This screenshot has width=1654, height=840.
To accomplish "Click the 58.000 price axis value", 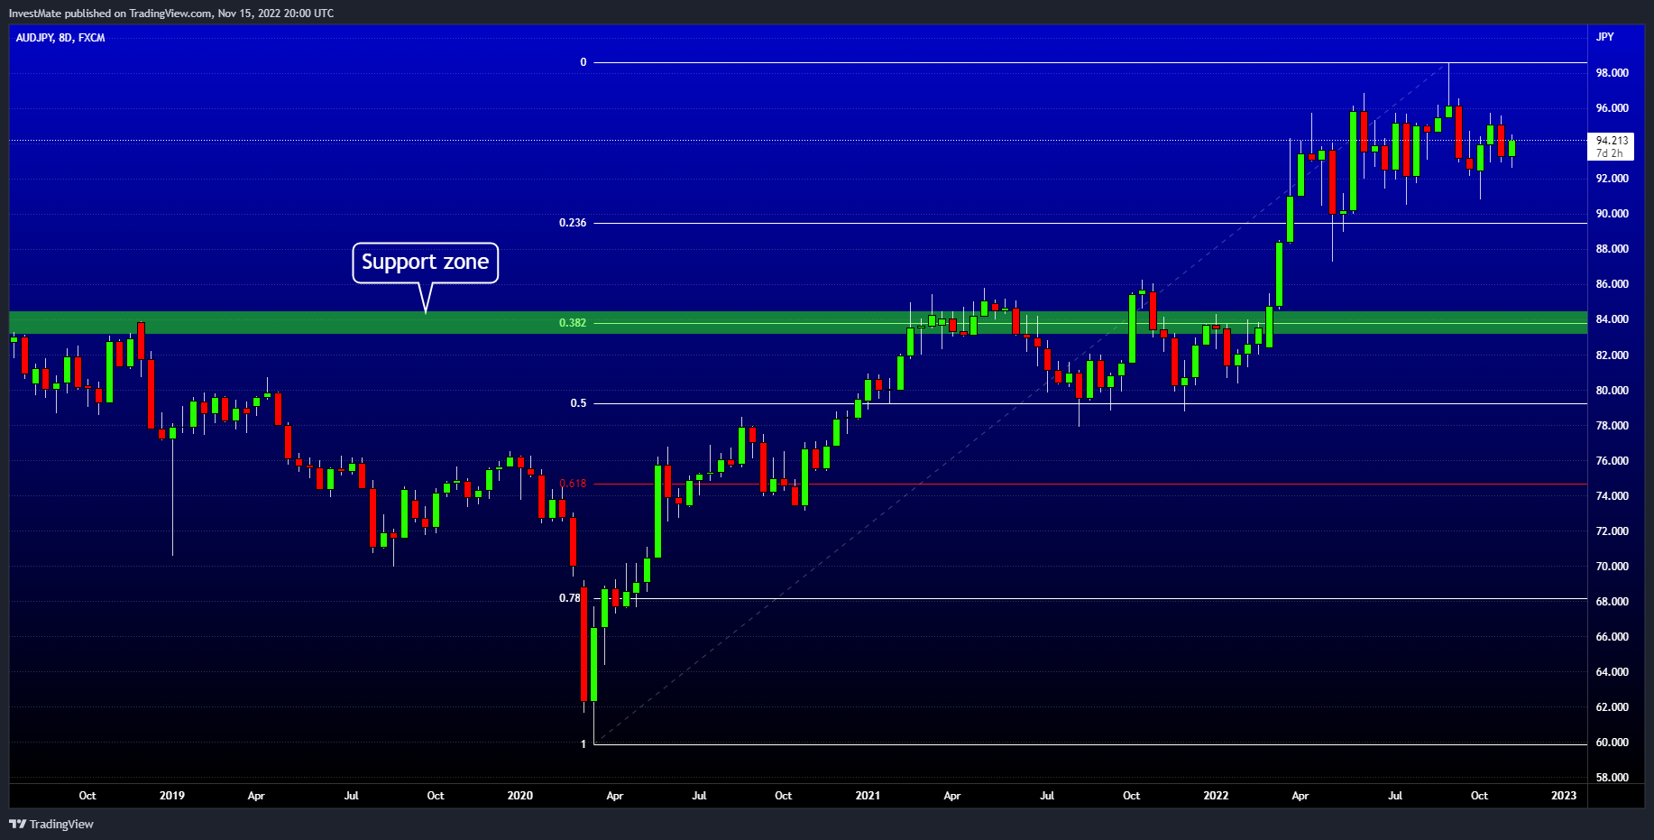I will pos(1612,778).
